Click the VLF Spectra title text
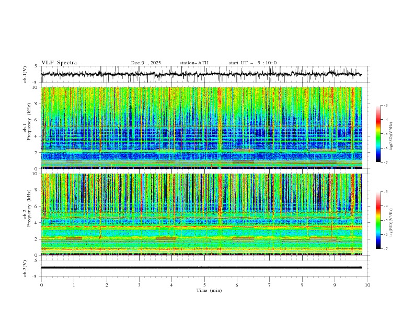 [x=59, y=63]
